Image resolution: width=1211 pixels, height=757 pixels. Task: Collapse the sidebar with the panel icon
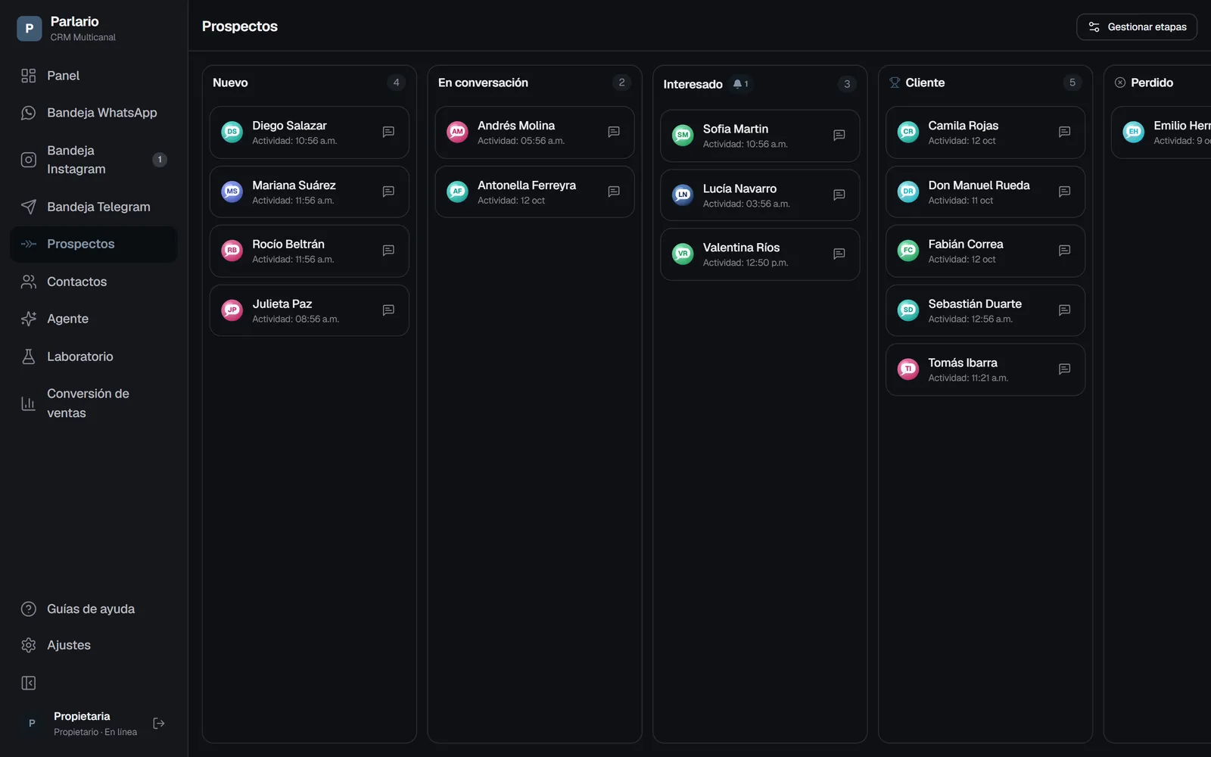coord(29,684)
